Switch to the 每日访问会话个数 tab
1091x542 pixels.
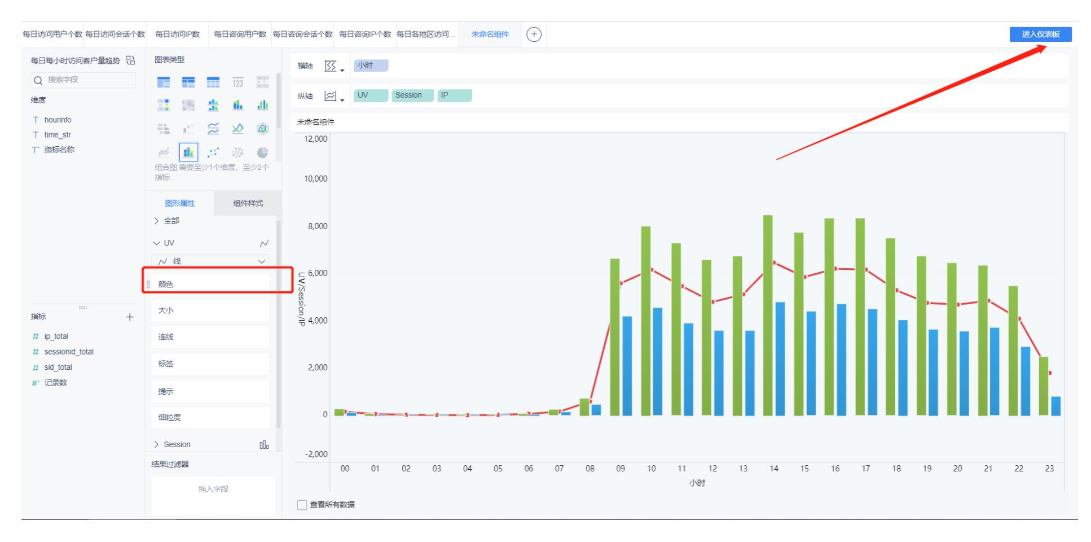[x=115, y=34]
